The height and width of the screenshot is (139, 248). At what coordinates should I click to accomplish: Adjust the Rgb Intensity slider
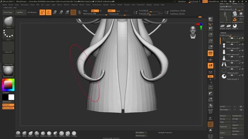(x=95, y=14)
